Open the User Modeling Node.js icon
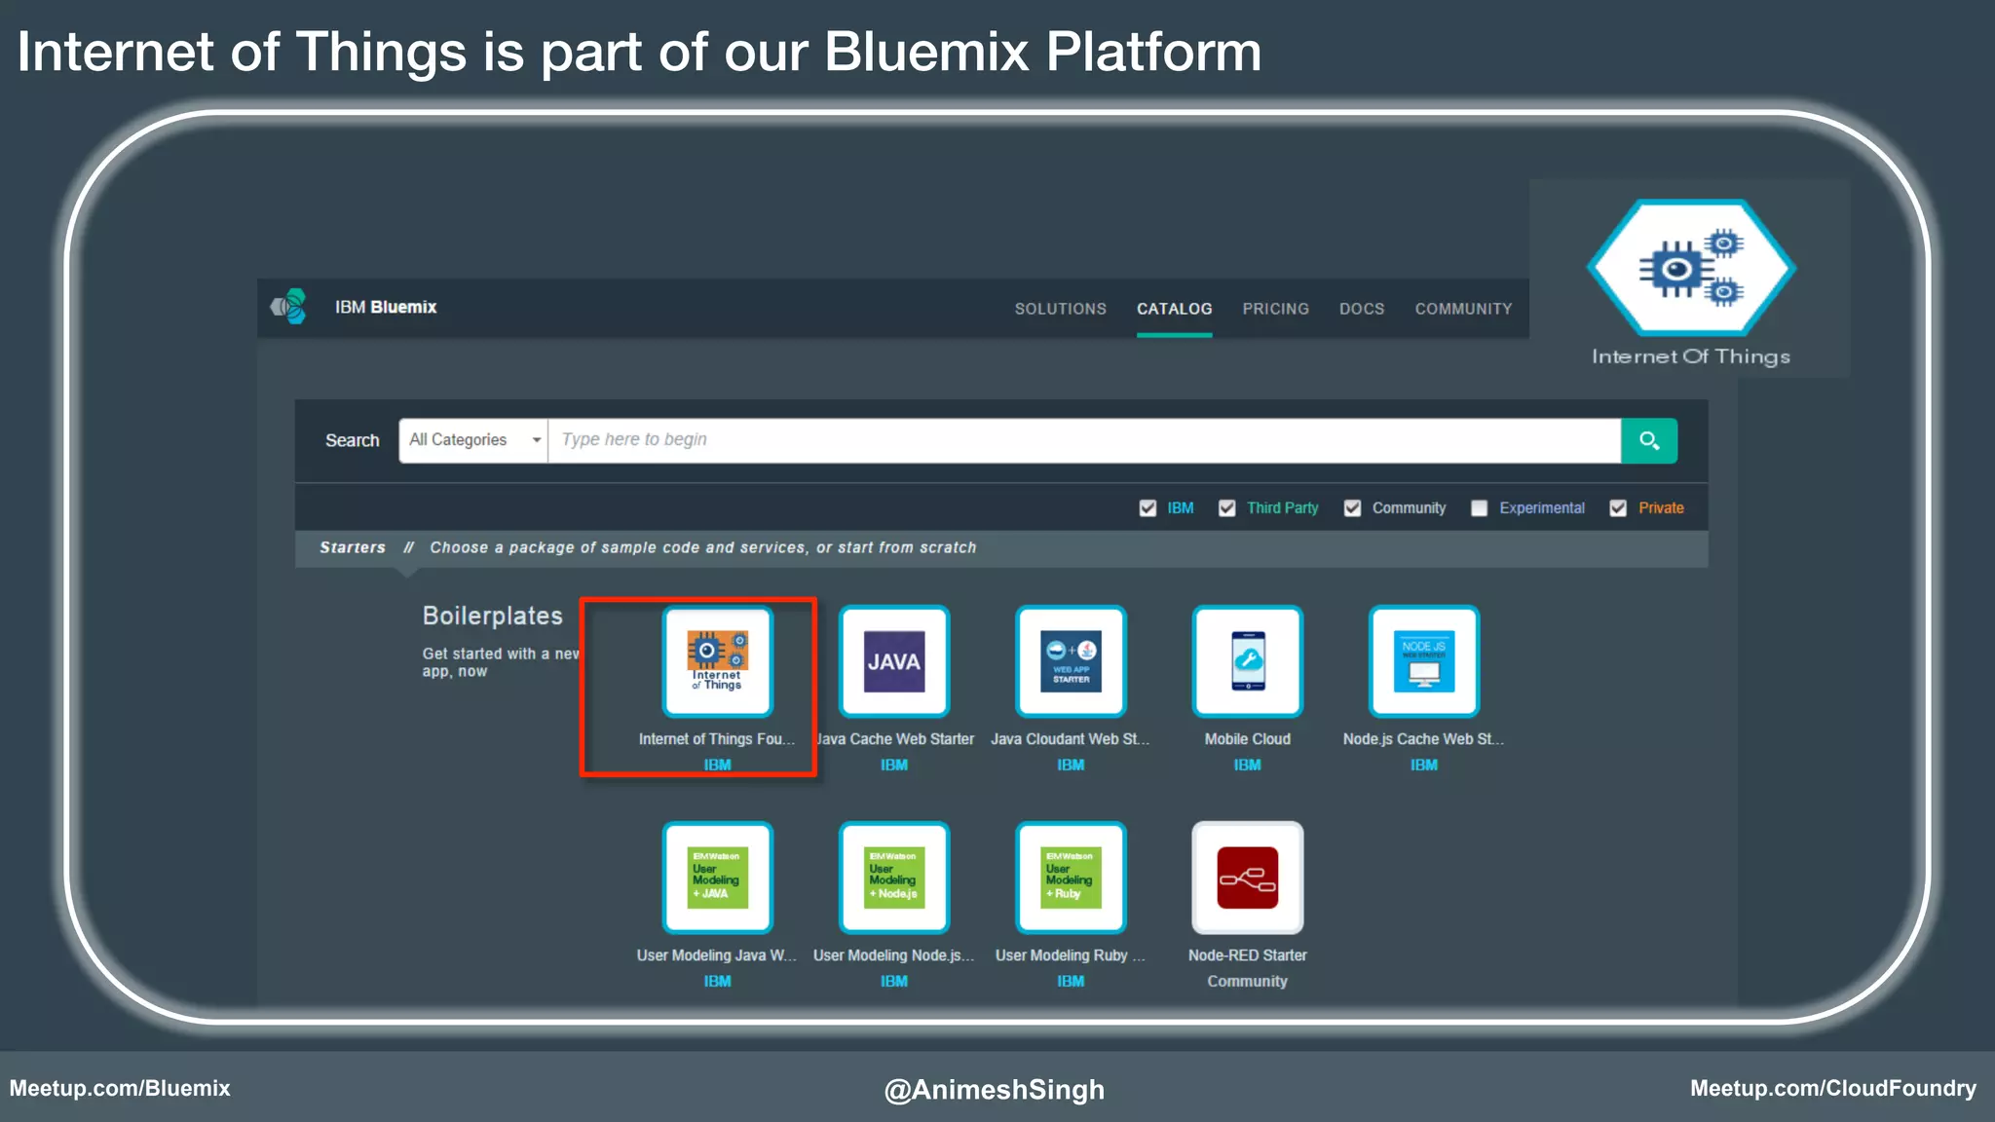The width and height of the screenshot is (1995, 1122). [x=894, y=878]
